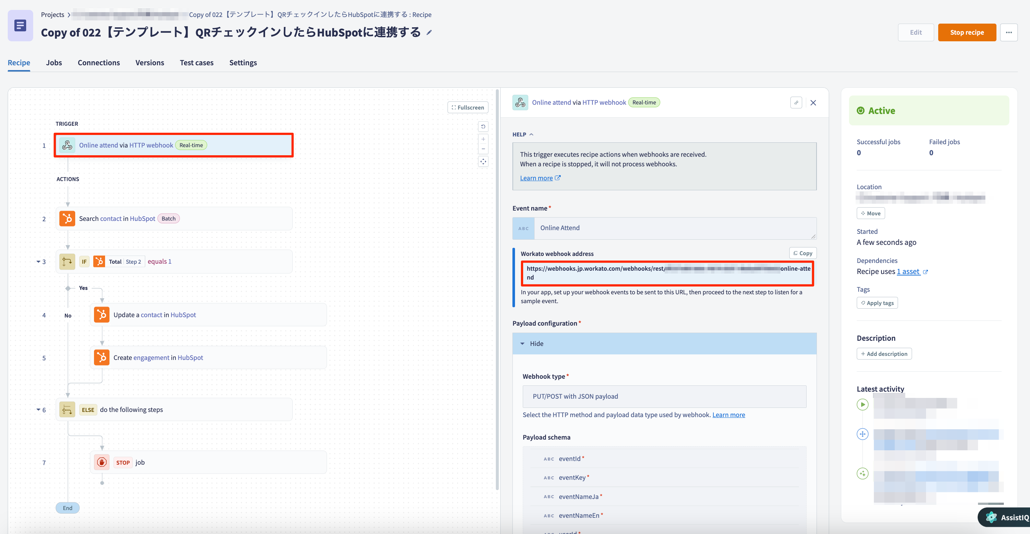The image size is (1030, 534).
Task: Click external link icon beside 1 asset
Action: tap(925, 272)
